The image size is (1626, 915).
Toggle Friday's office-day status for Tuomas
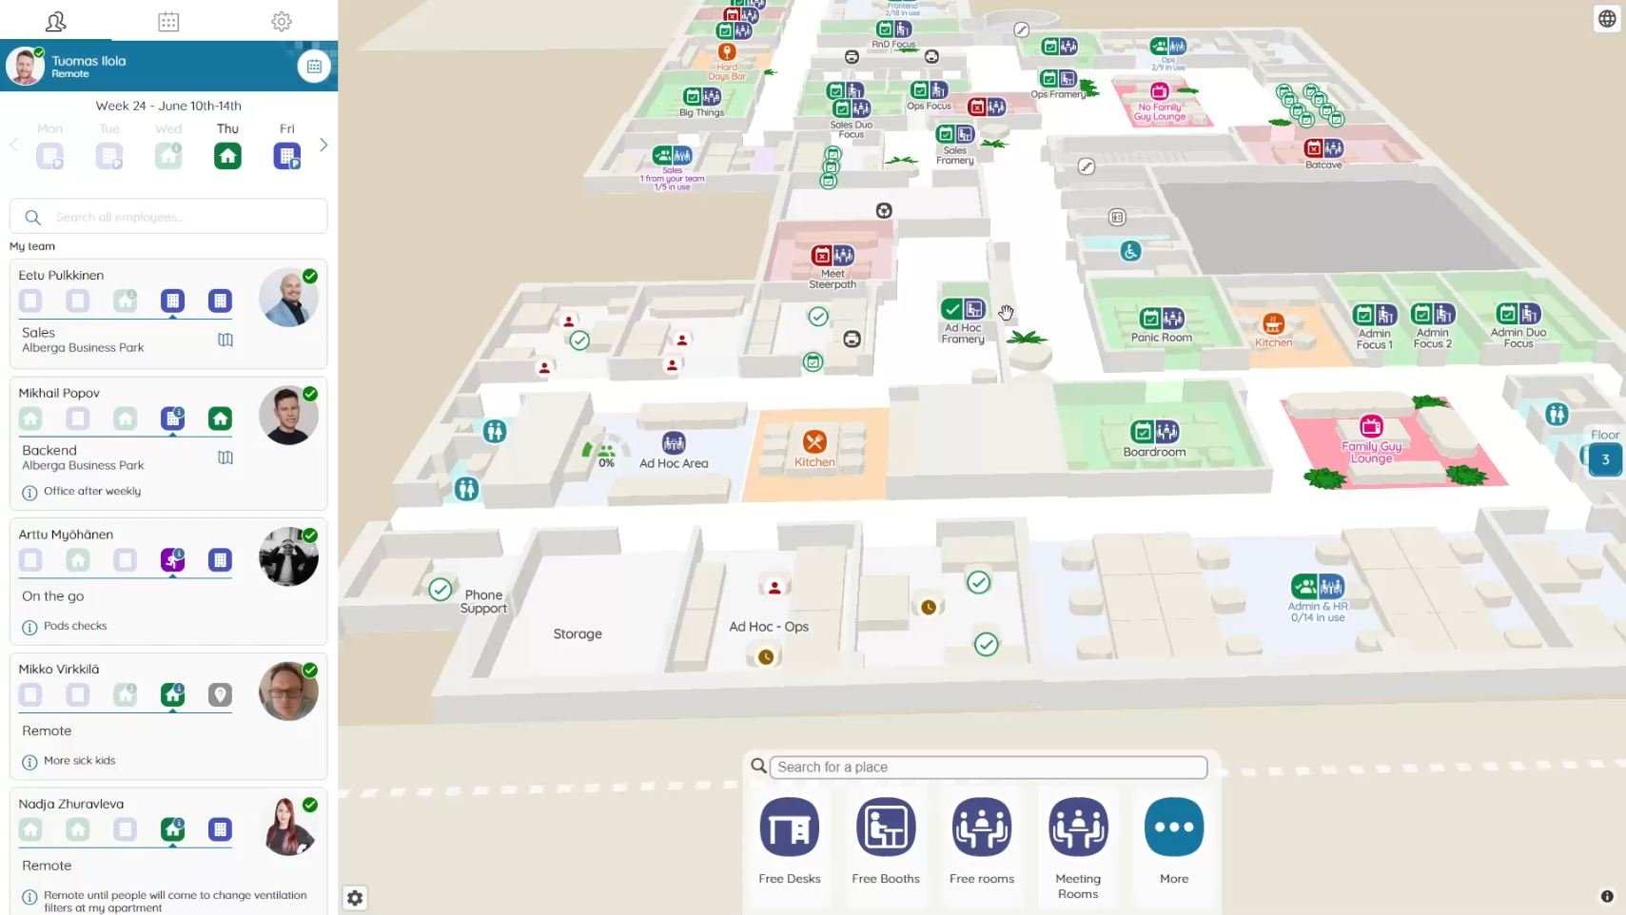pos(287,155)
